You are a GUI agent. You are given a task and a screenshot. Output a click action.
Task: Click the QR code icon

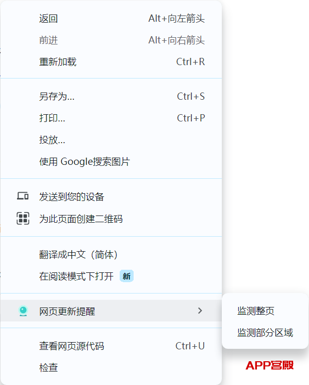tap(23, 218)
